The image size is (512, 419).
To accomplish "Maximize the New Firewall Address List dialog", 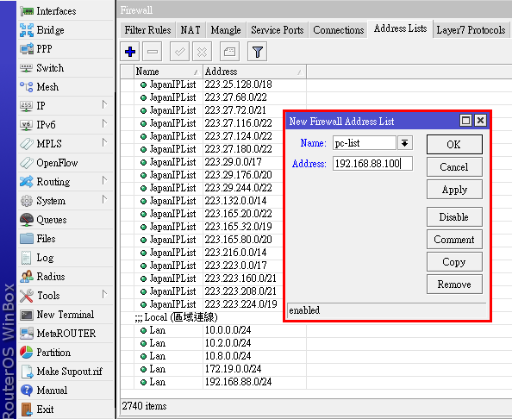I will coord(465,121).
